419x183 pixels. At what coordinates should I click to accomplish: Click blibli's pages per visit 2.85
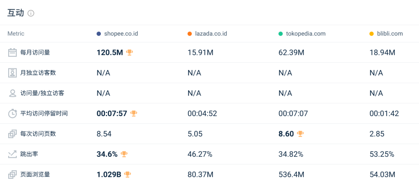point(377,134)
